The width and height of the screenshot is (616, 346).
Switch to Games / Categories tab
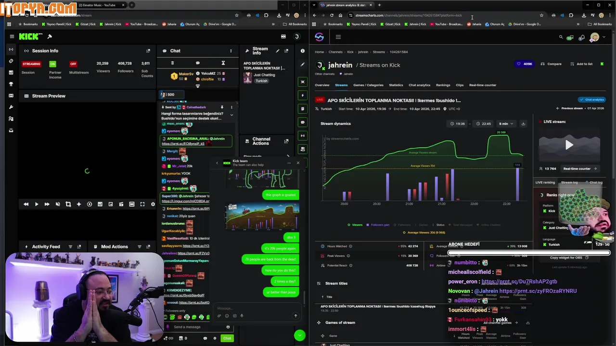click(x=368, y=85)
